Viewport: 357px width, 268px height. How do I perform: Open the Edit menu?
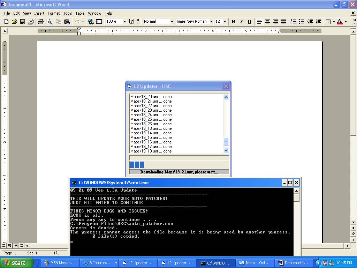click(x=16, y=13)
